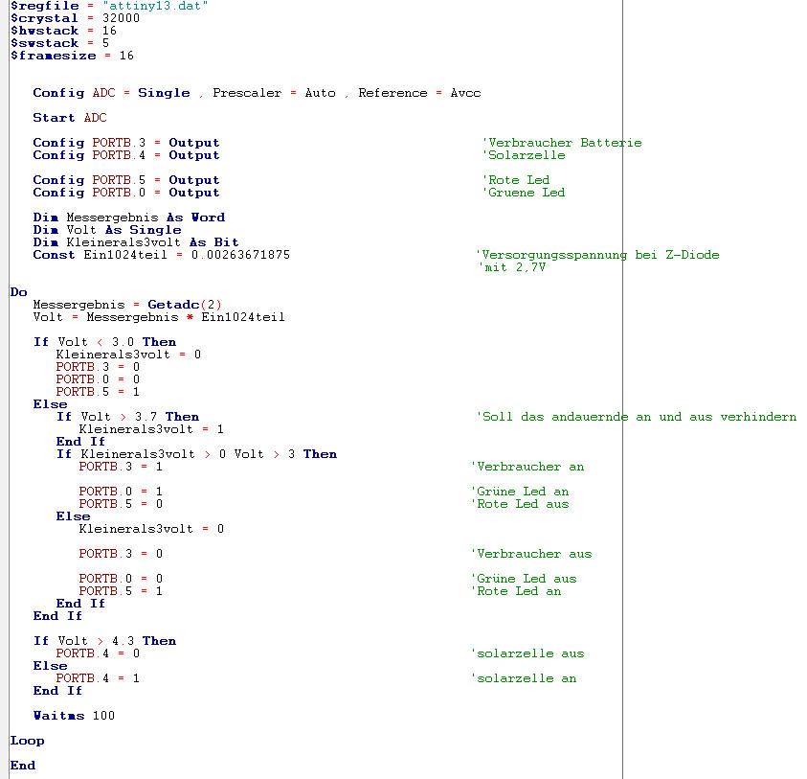Image resolution: width=807 pixels, height=779 pixels.
Task: Click the $regfile = "attiny13.dat" line
Action: (x=108, y=6)
